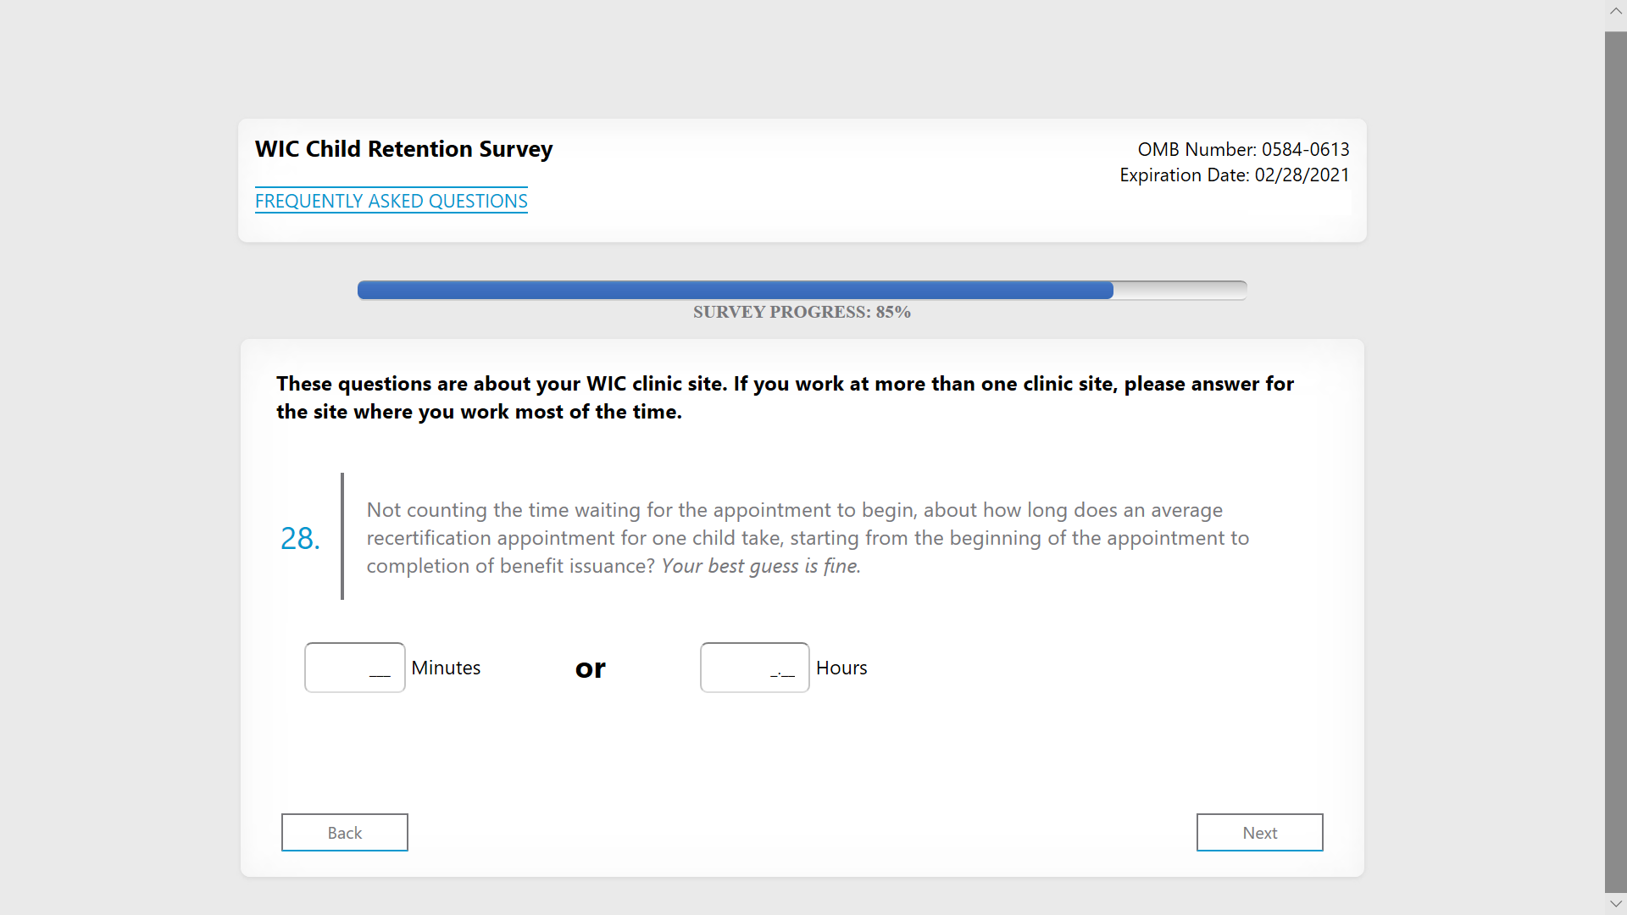Click the "Your best guess is fine" text
Screen dimensions: 1627x915
760,566
